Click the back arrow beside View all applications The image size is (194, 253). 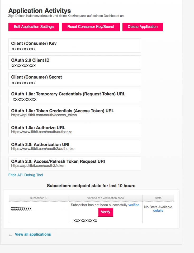[x=10, y=235]
